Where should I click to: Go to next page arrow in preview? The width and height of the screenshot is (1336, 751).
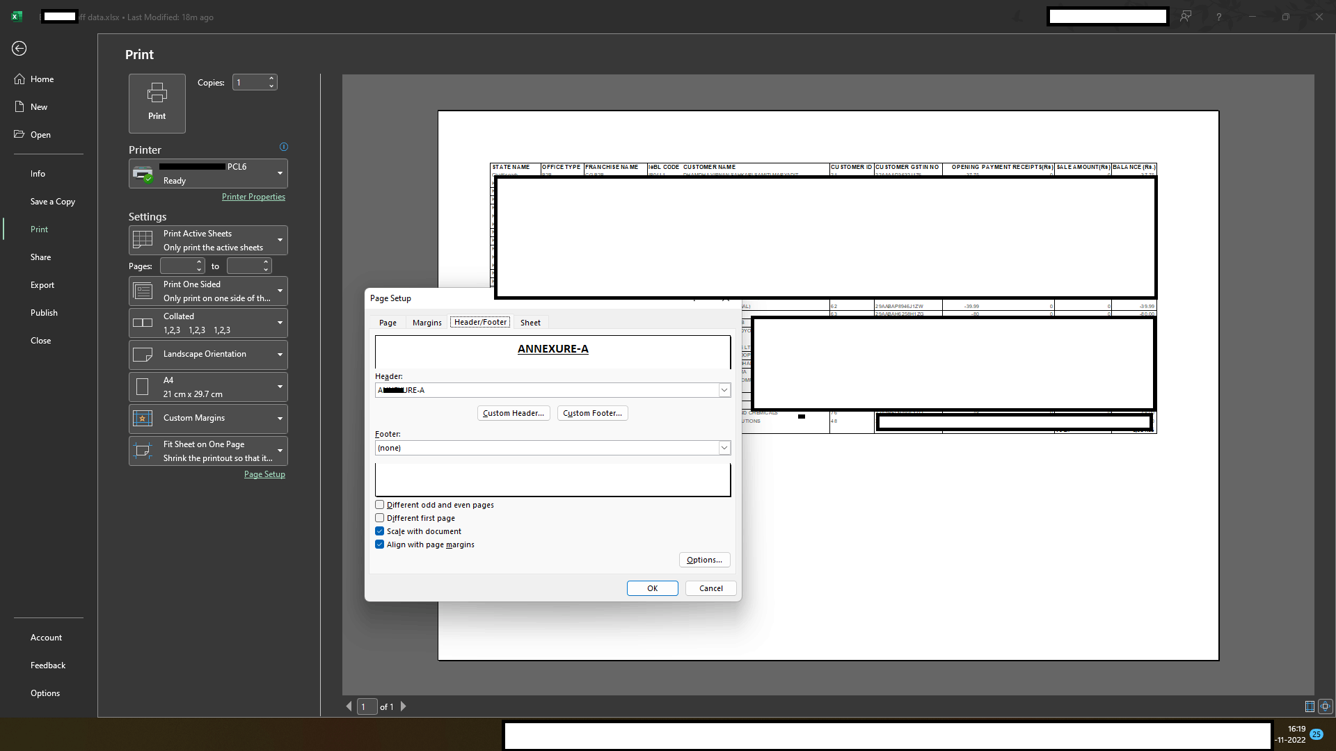[403, 706]
